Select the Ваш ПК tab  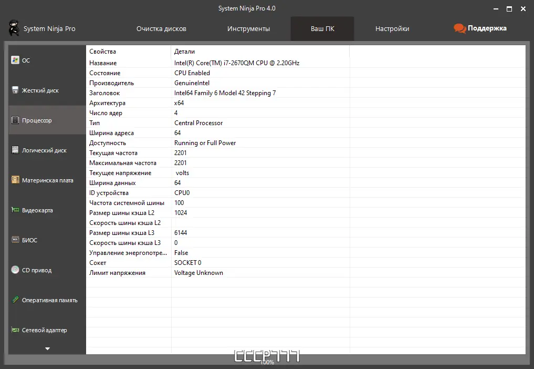point(322,29)
